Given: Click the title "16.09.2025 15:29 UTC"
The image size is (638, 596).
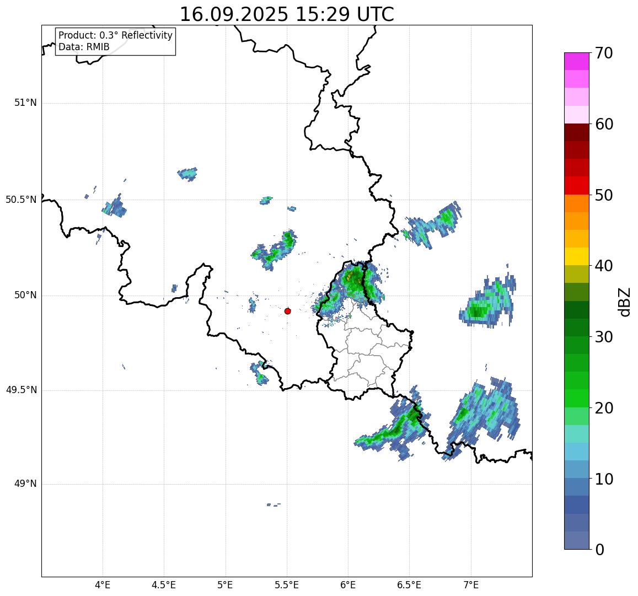Looking at the screenshot, I should (x=287, y=15).
